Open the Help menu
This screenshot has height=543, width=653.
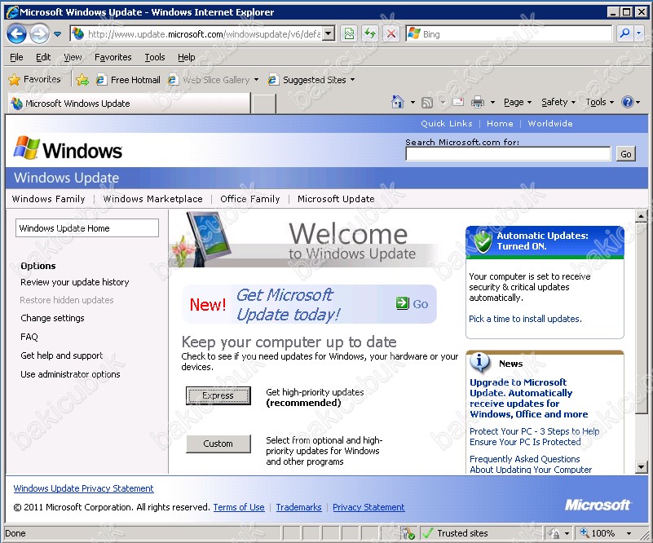(x=186, y=57)
